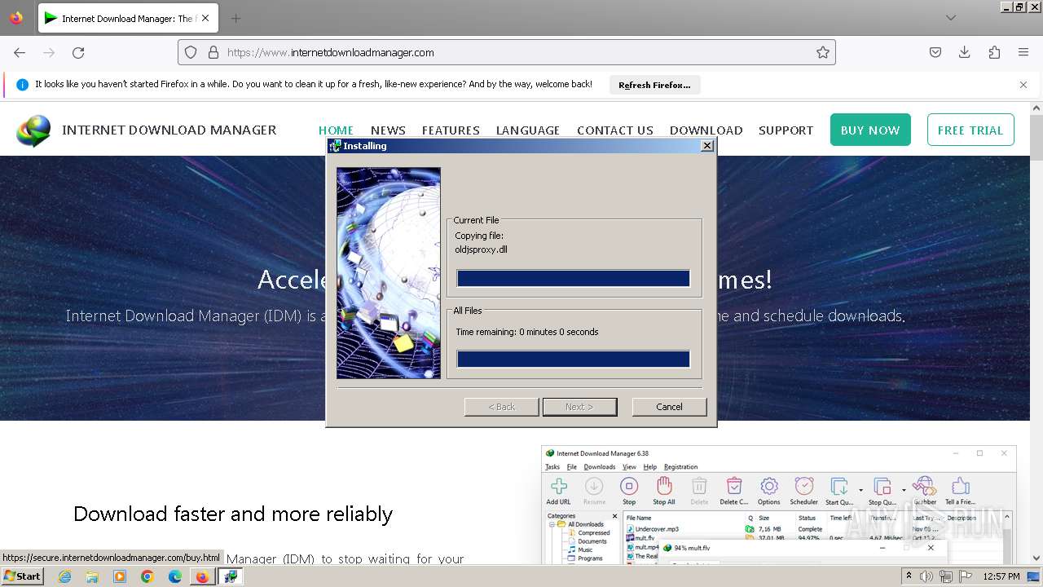Click the page scrollbar down arrow
The image size is (1043, 587).
tap(1036, 558)
